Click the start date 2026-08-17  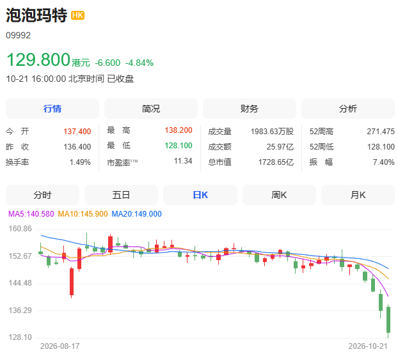click(60, 346)
